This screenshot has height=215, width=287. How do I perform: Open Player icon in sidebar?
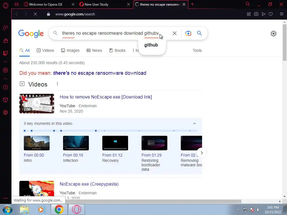click(6, 70)
